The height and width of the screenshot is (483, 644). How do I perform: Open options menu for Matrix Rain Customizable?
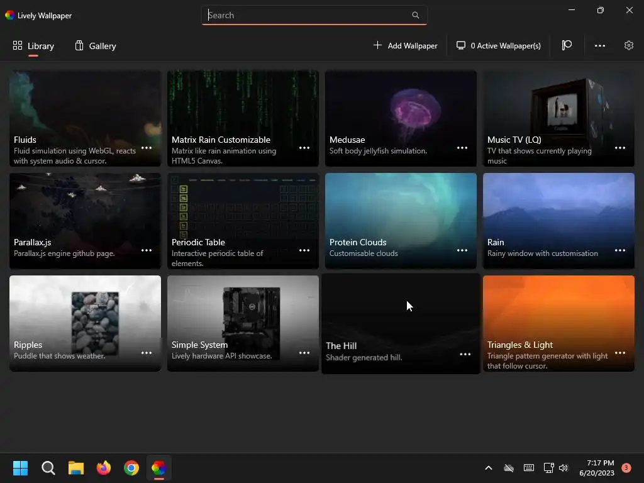point(304,148)
